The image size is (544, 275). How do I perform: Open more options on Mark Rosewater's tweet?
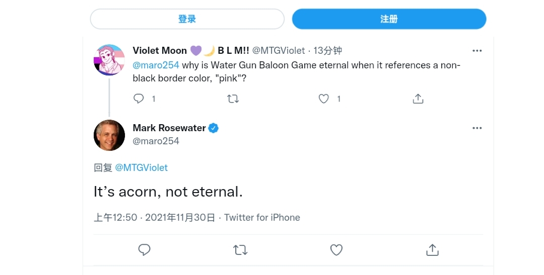[477, 128]
